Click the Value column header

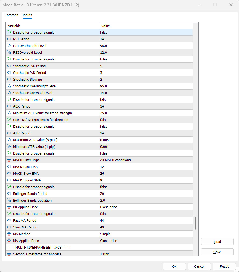pos(146,26)
